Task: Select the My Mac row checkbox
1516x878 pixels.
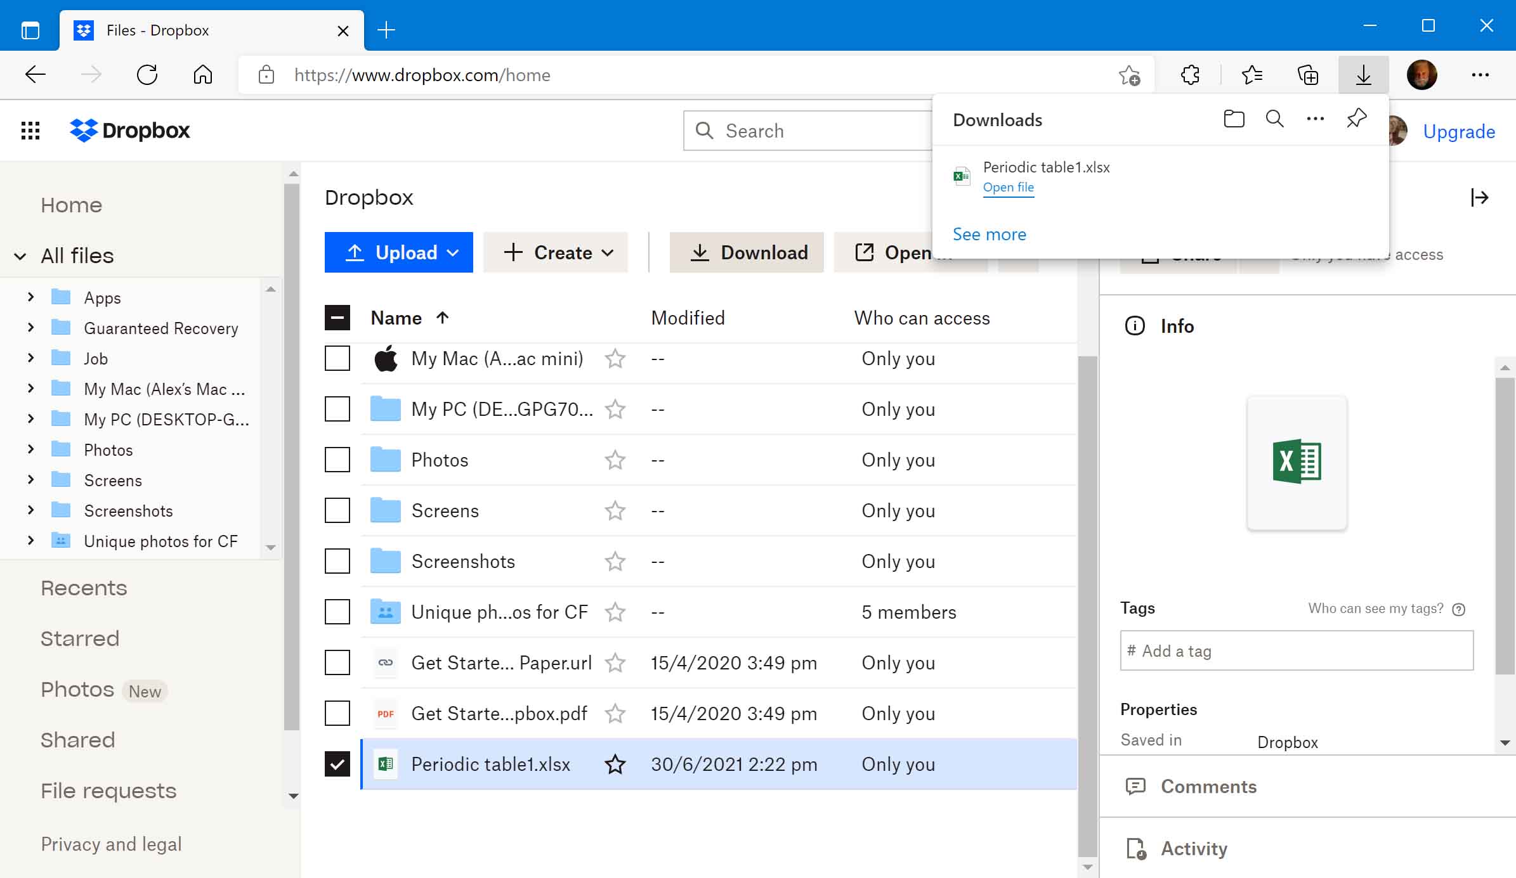Action: 337,359
